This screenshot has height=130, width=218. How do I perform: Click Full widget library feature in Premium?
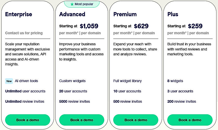(x=127, y=81)
